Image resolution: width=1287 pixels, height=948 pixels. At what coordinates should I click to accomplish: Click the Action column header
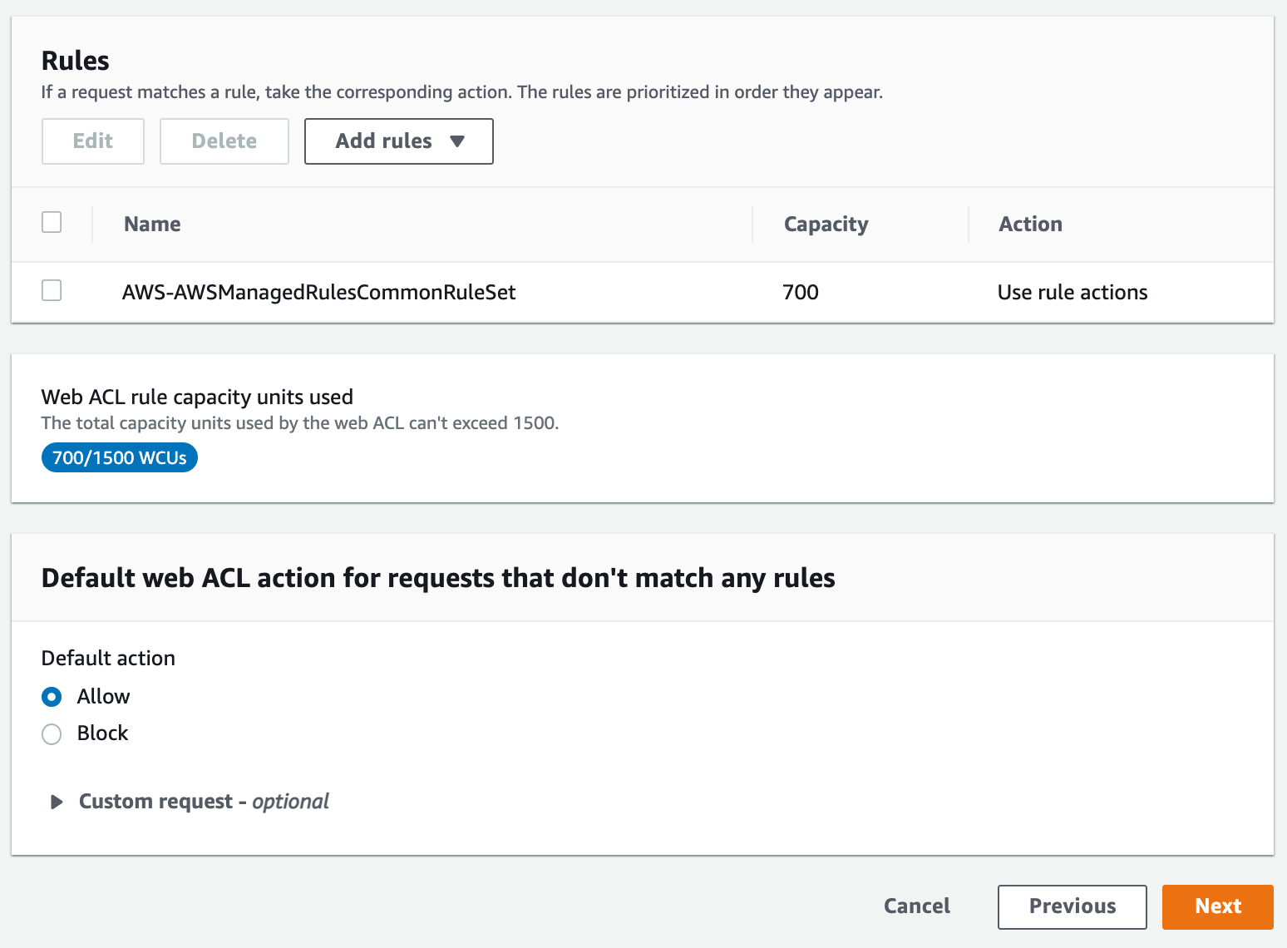click(x=1030, y=225)
